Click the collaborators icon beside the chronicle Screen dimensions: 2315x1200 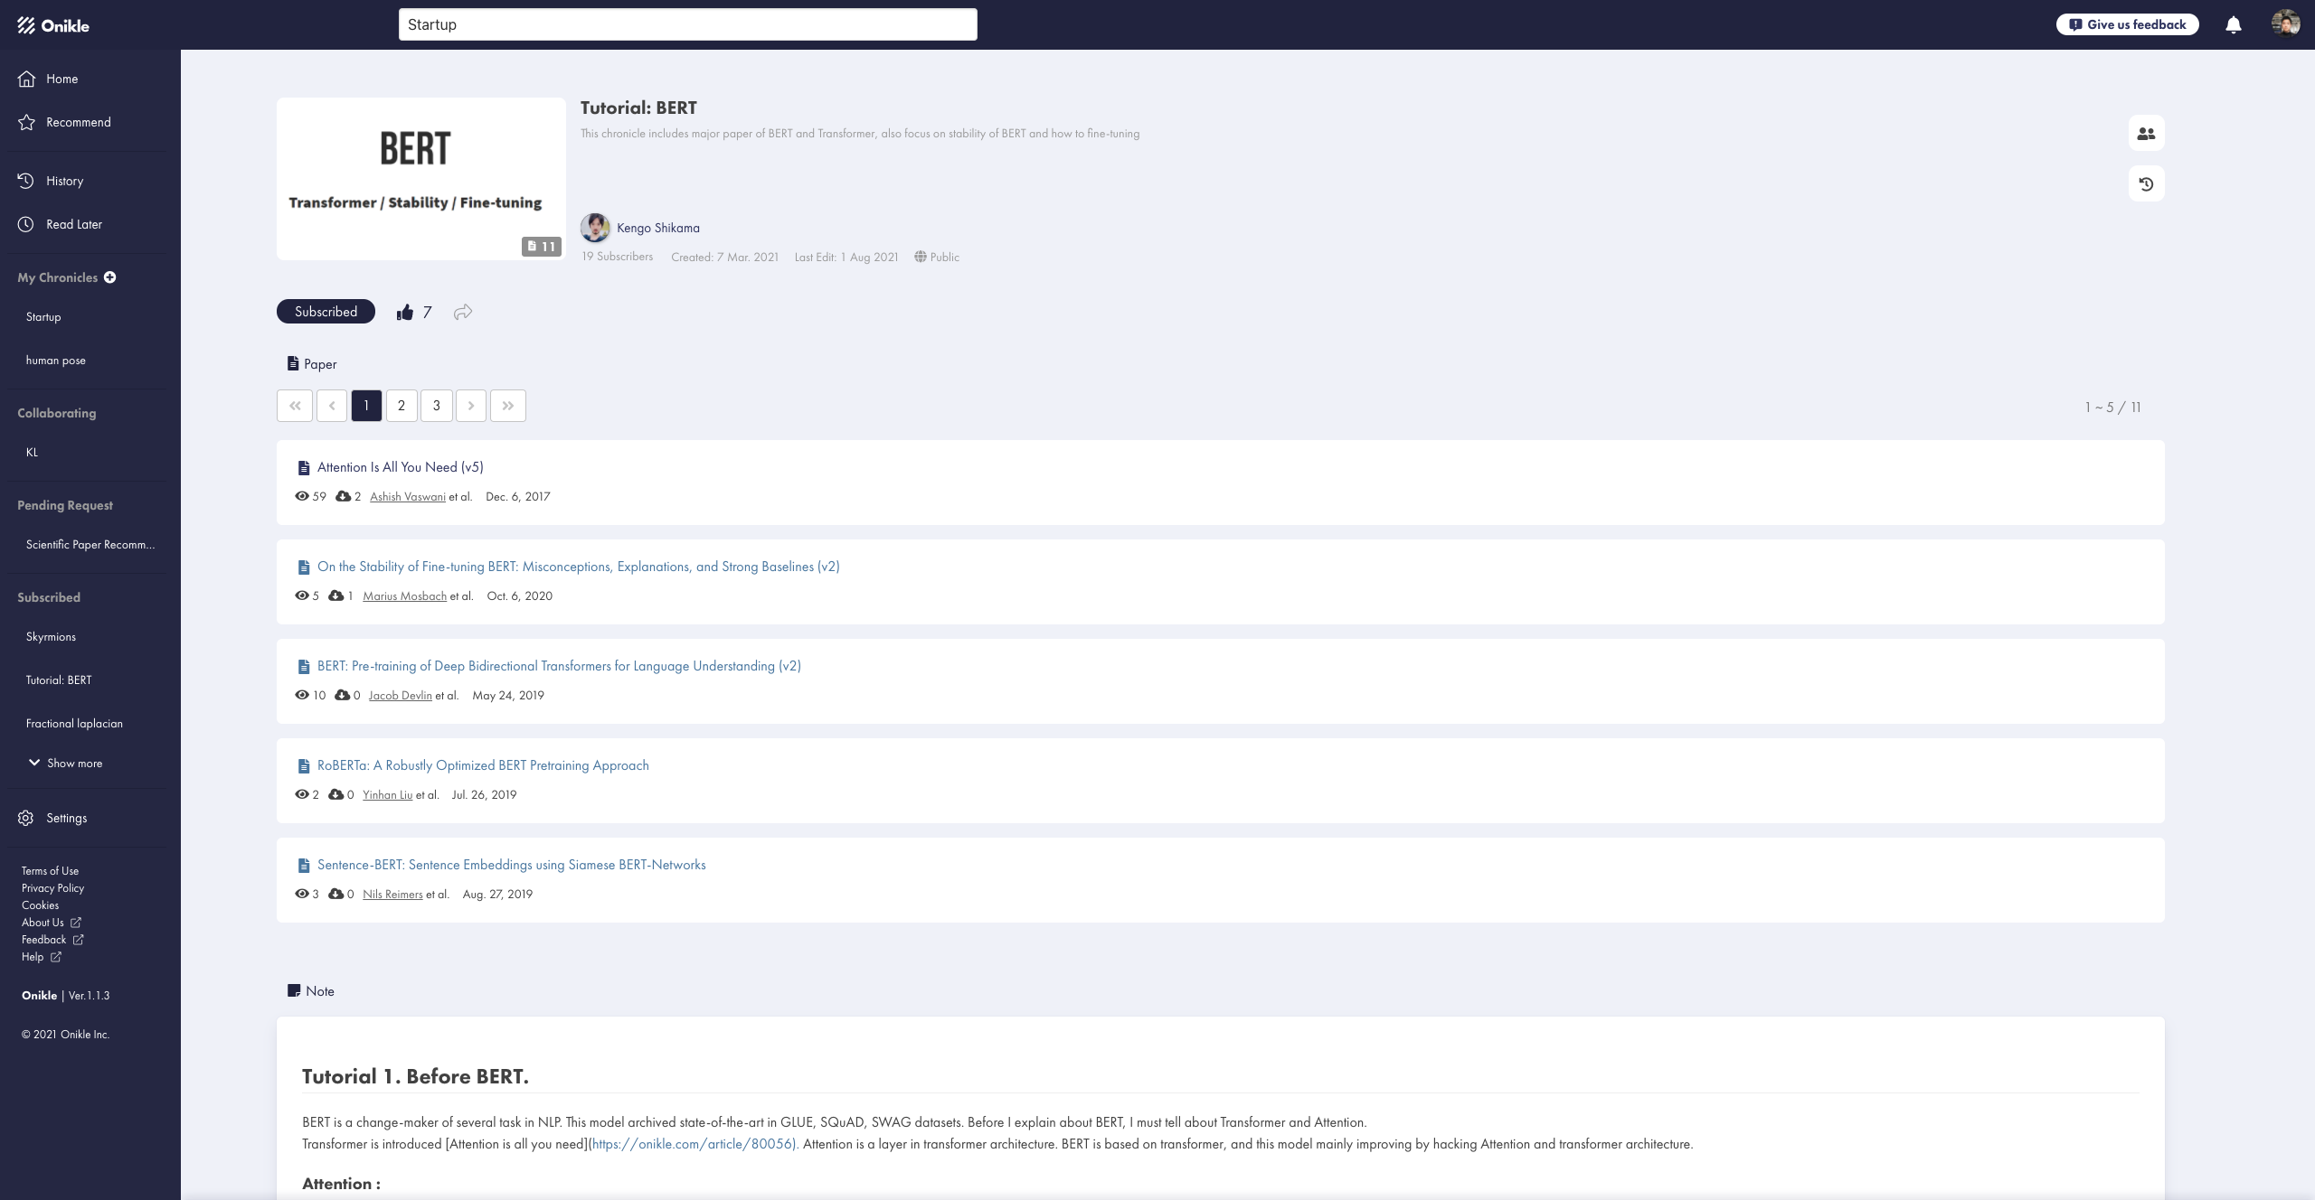tap(2147, 133)
